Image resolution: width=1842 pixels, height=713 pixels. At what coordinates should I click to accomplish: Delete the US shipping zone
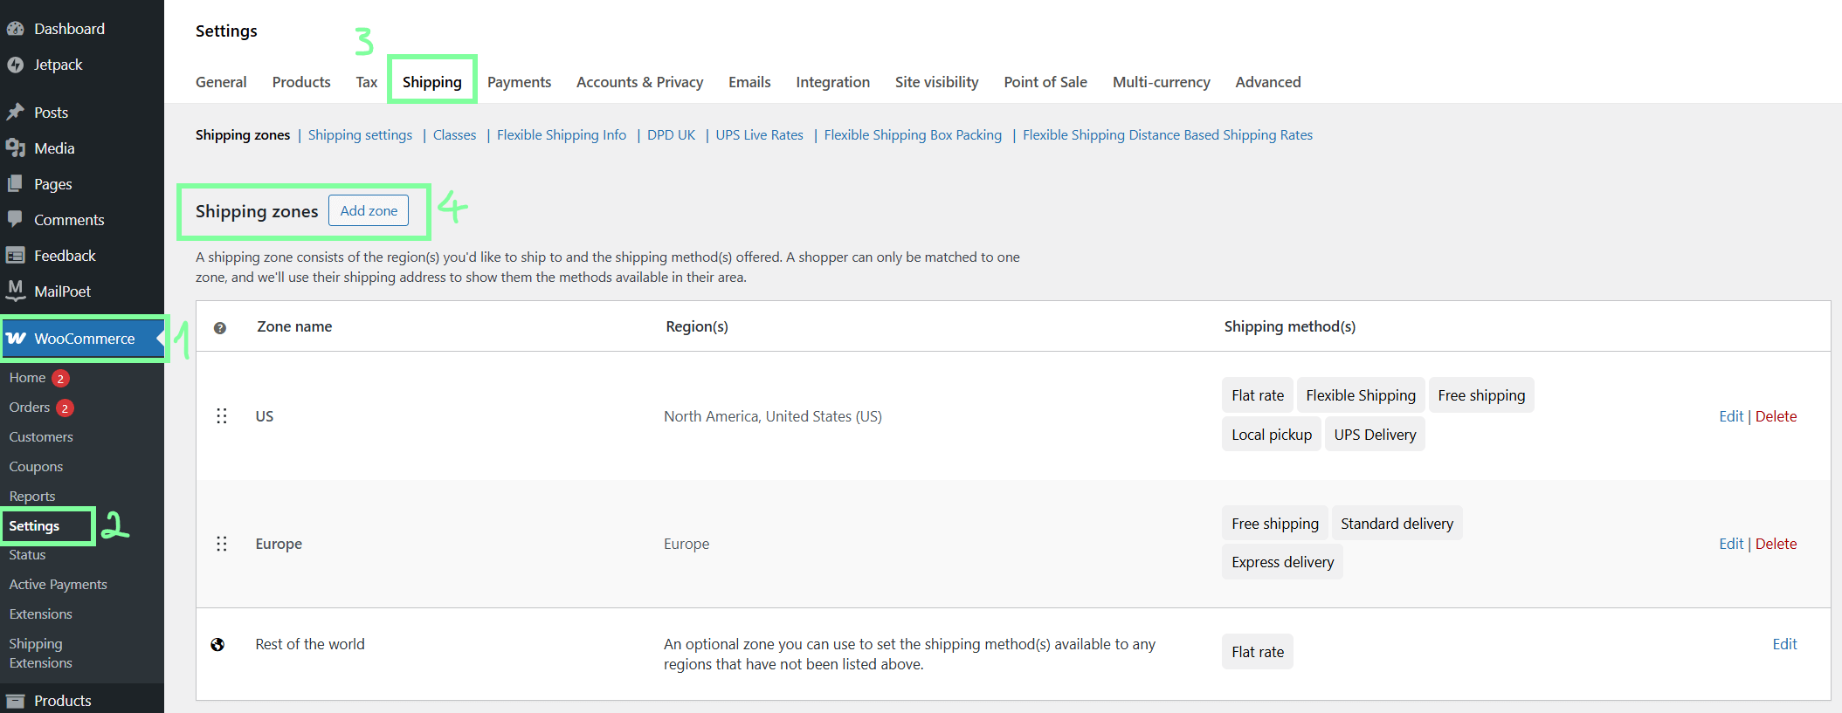pyautogui.click(x=1776, y=416)
